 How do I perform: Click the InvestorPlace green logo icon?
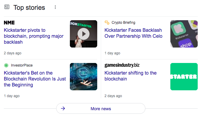coord(6,65)
